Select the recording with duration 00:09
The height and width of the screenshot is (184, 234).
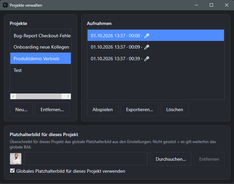pos(156,47)
